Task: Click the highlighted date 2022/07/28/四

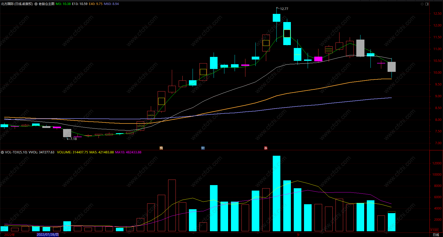Action: [x=48, y=235]
